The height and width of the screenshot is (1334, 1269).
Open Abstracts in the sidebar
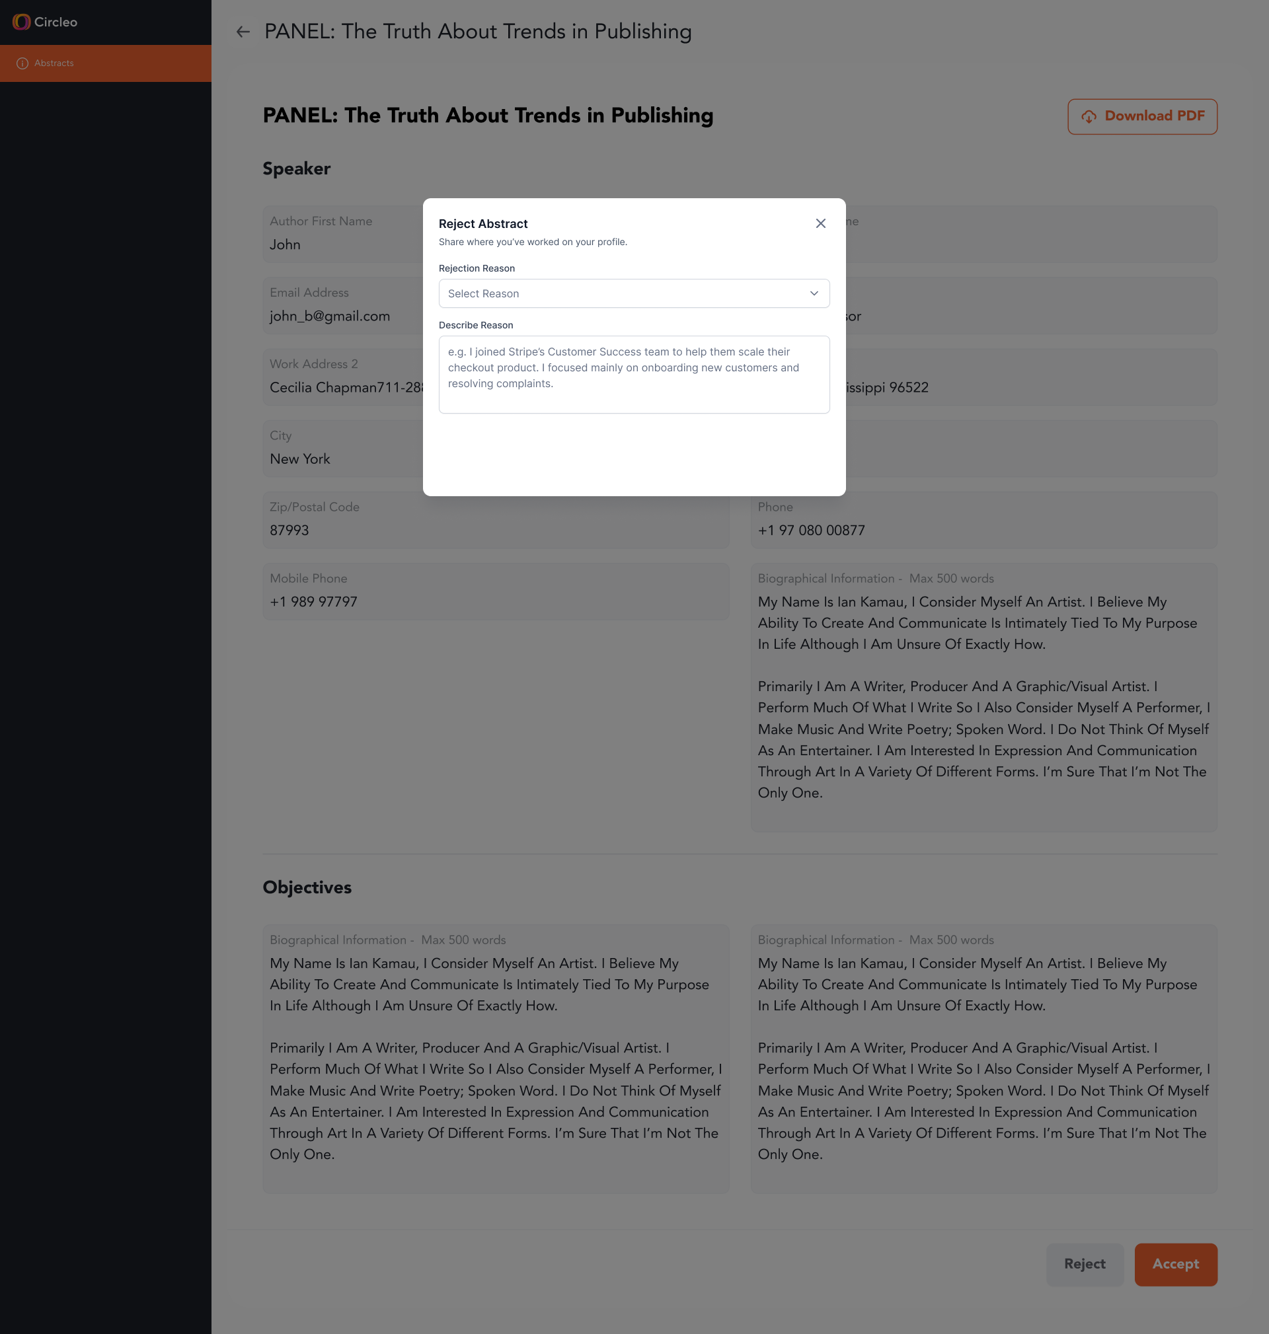[54, 63]
